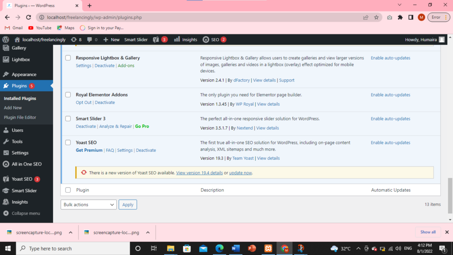
Task: Go back using browser back arrow
Action: [7, 17]
